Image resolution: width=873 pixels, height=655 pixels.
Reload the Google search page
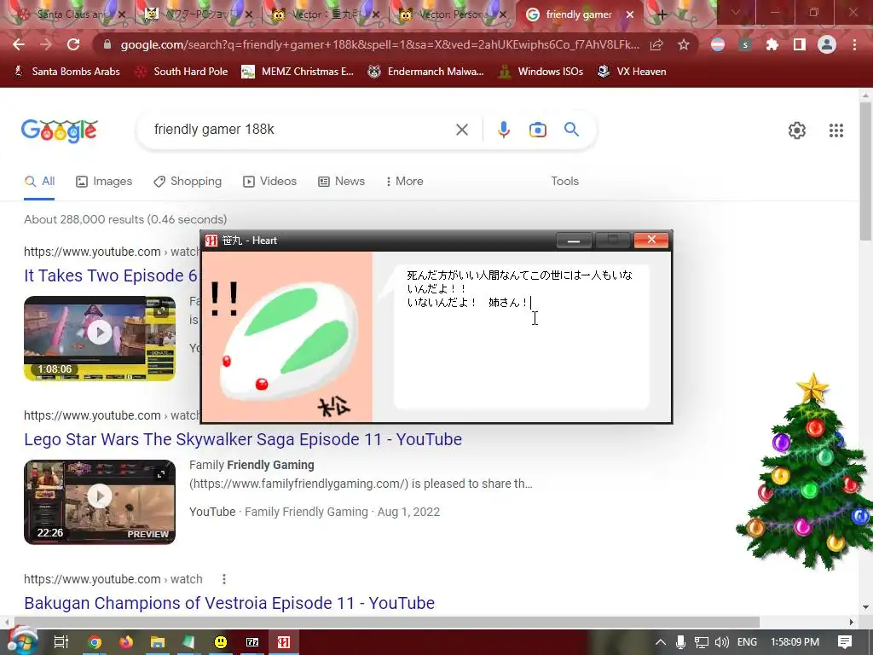[73, 44]
